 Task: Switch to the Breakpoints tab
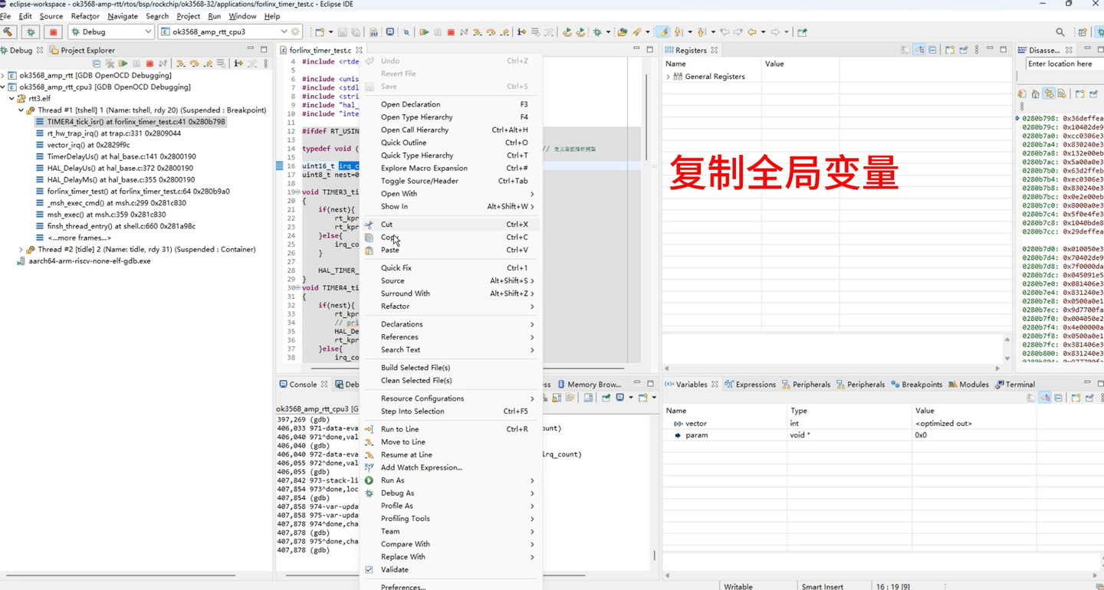coord(917,385)
